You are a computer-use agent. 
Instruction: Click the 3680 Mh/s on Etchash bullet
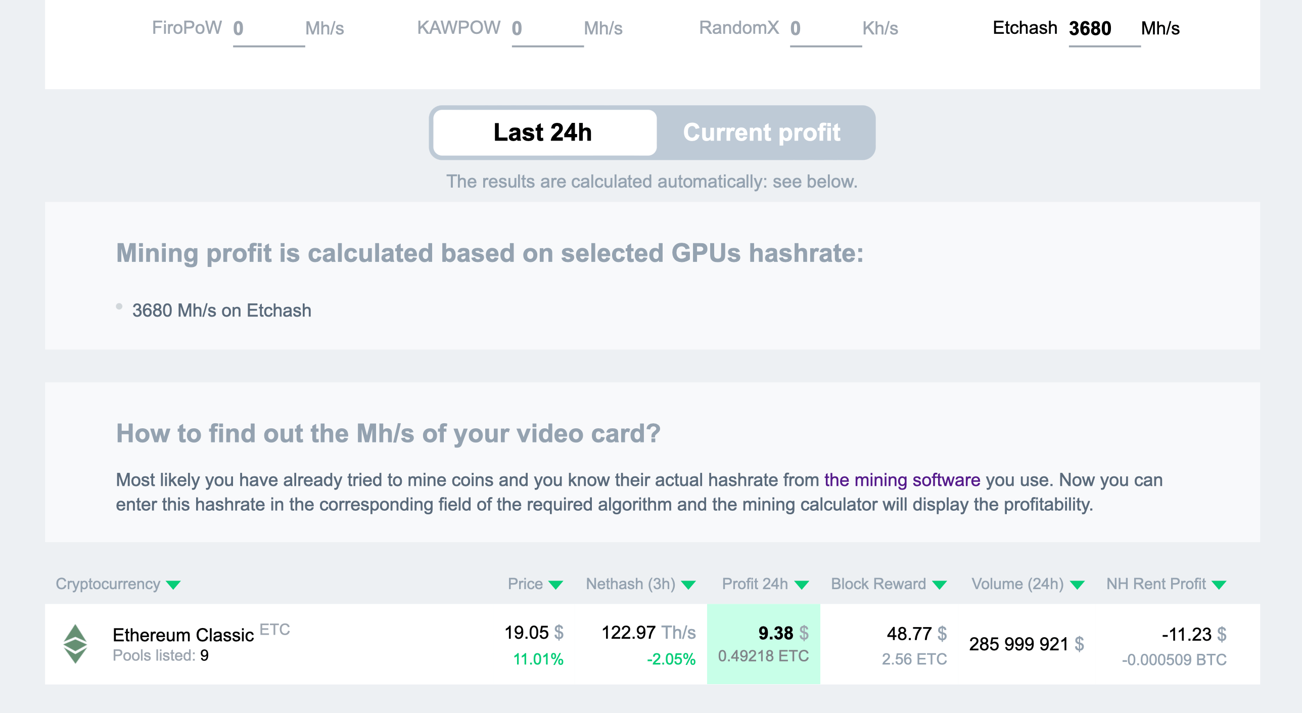221,310
